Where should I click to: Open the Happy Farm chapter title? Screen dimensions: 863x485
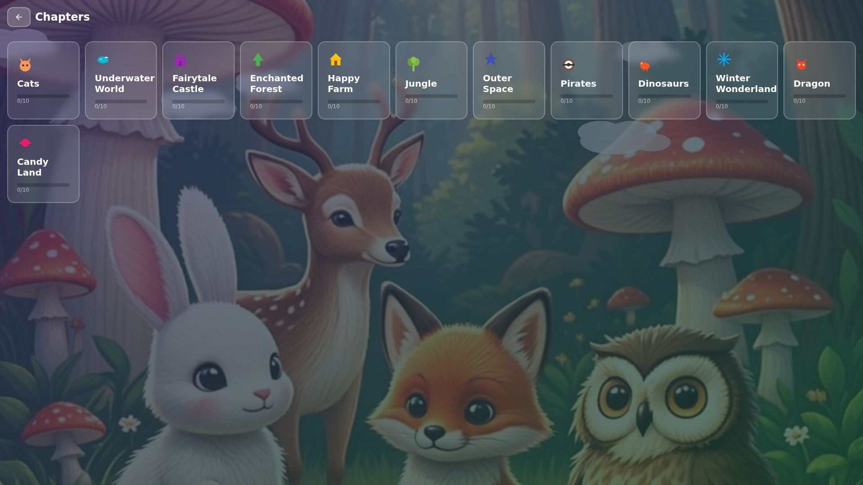click(344, 84)
